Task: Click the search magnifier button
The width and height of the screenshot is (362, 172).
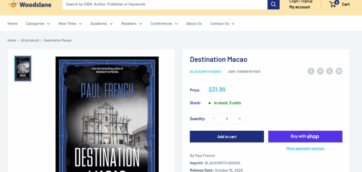Action: pos(273,4)
